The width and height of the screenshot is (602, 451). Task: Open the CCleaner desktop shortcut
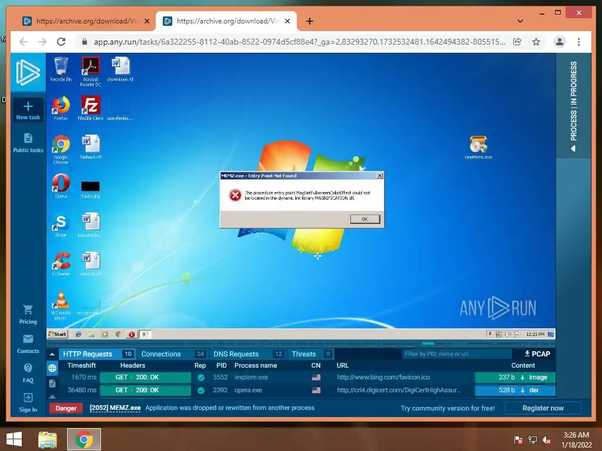point(61,264)
